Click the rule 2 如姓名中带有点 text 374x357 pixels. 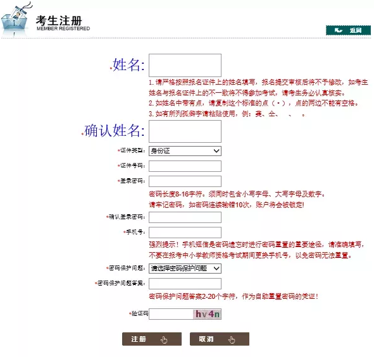click(x=254, y=103)
